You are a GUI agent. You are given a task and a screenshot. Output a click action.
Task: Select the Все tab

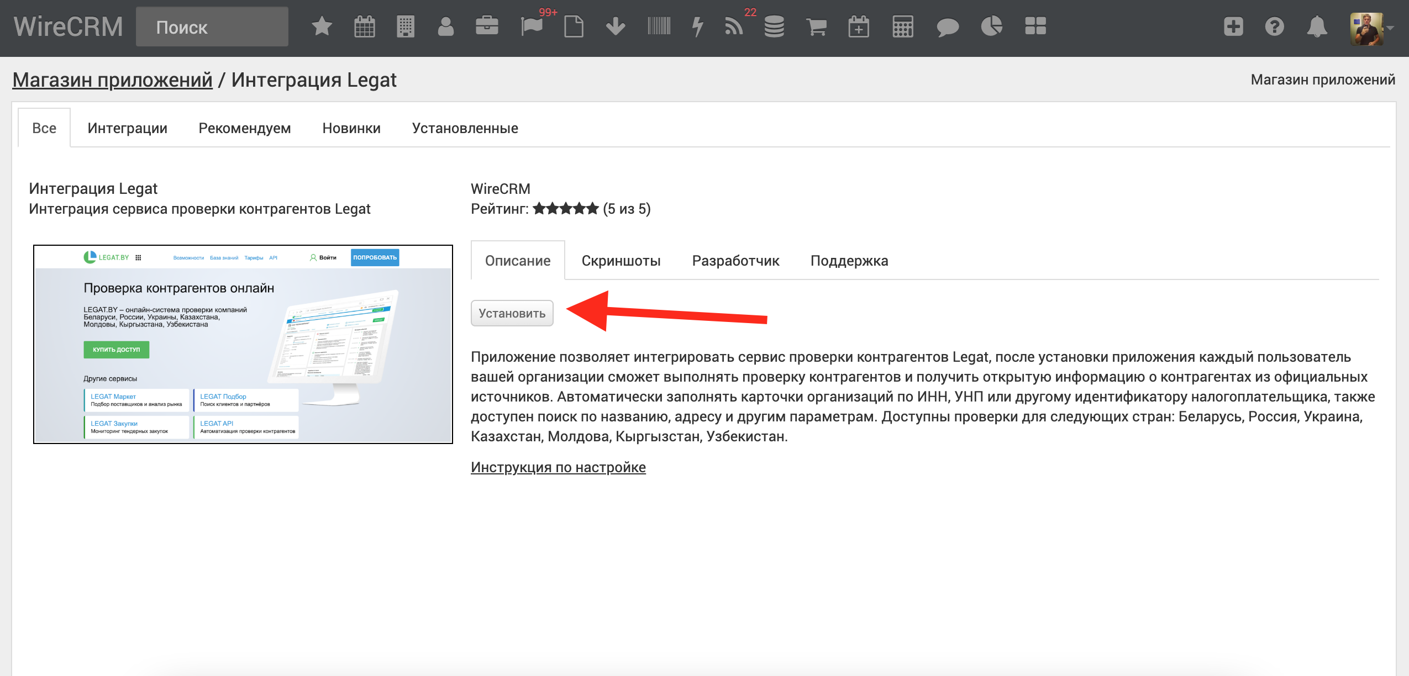(x=44, y=128)
